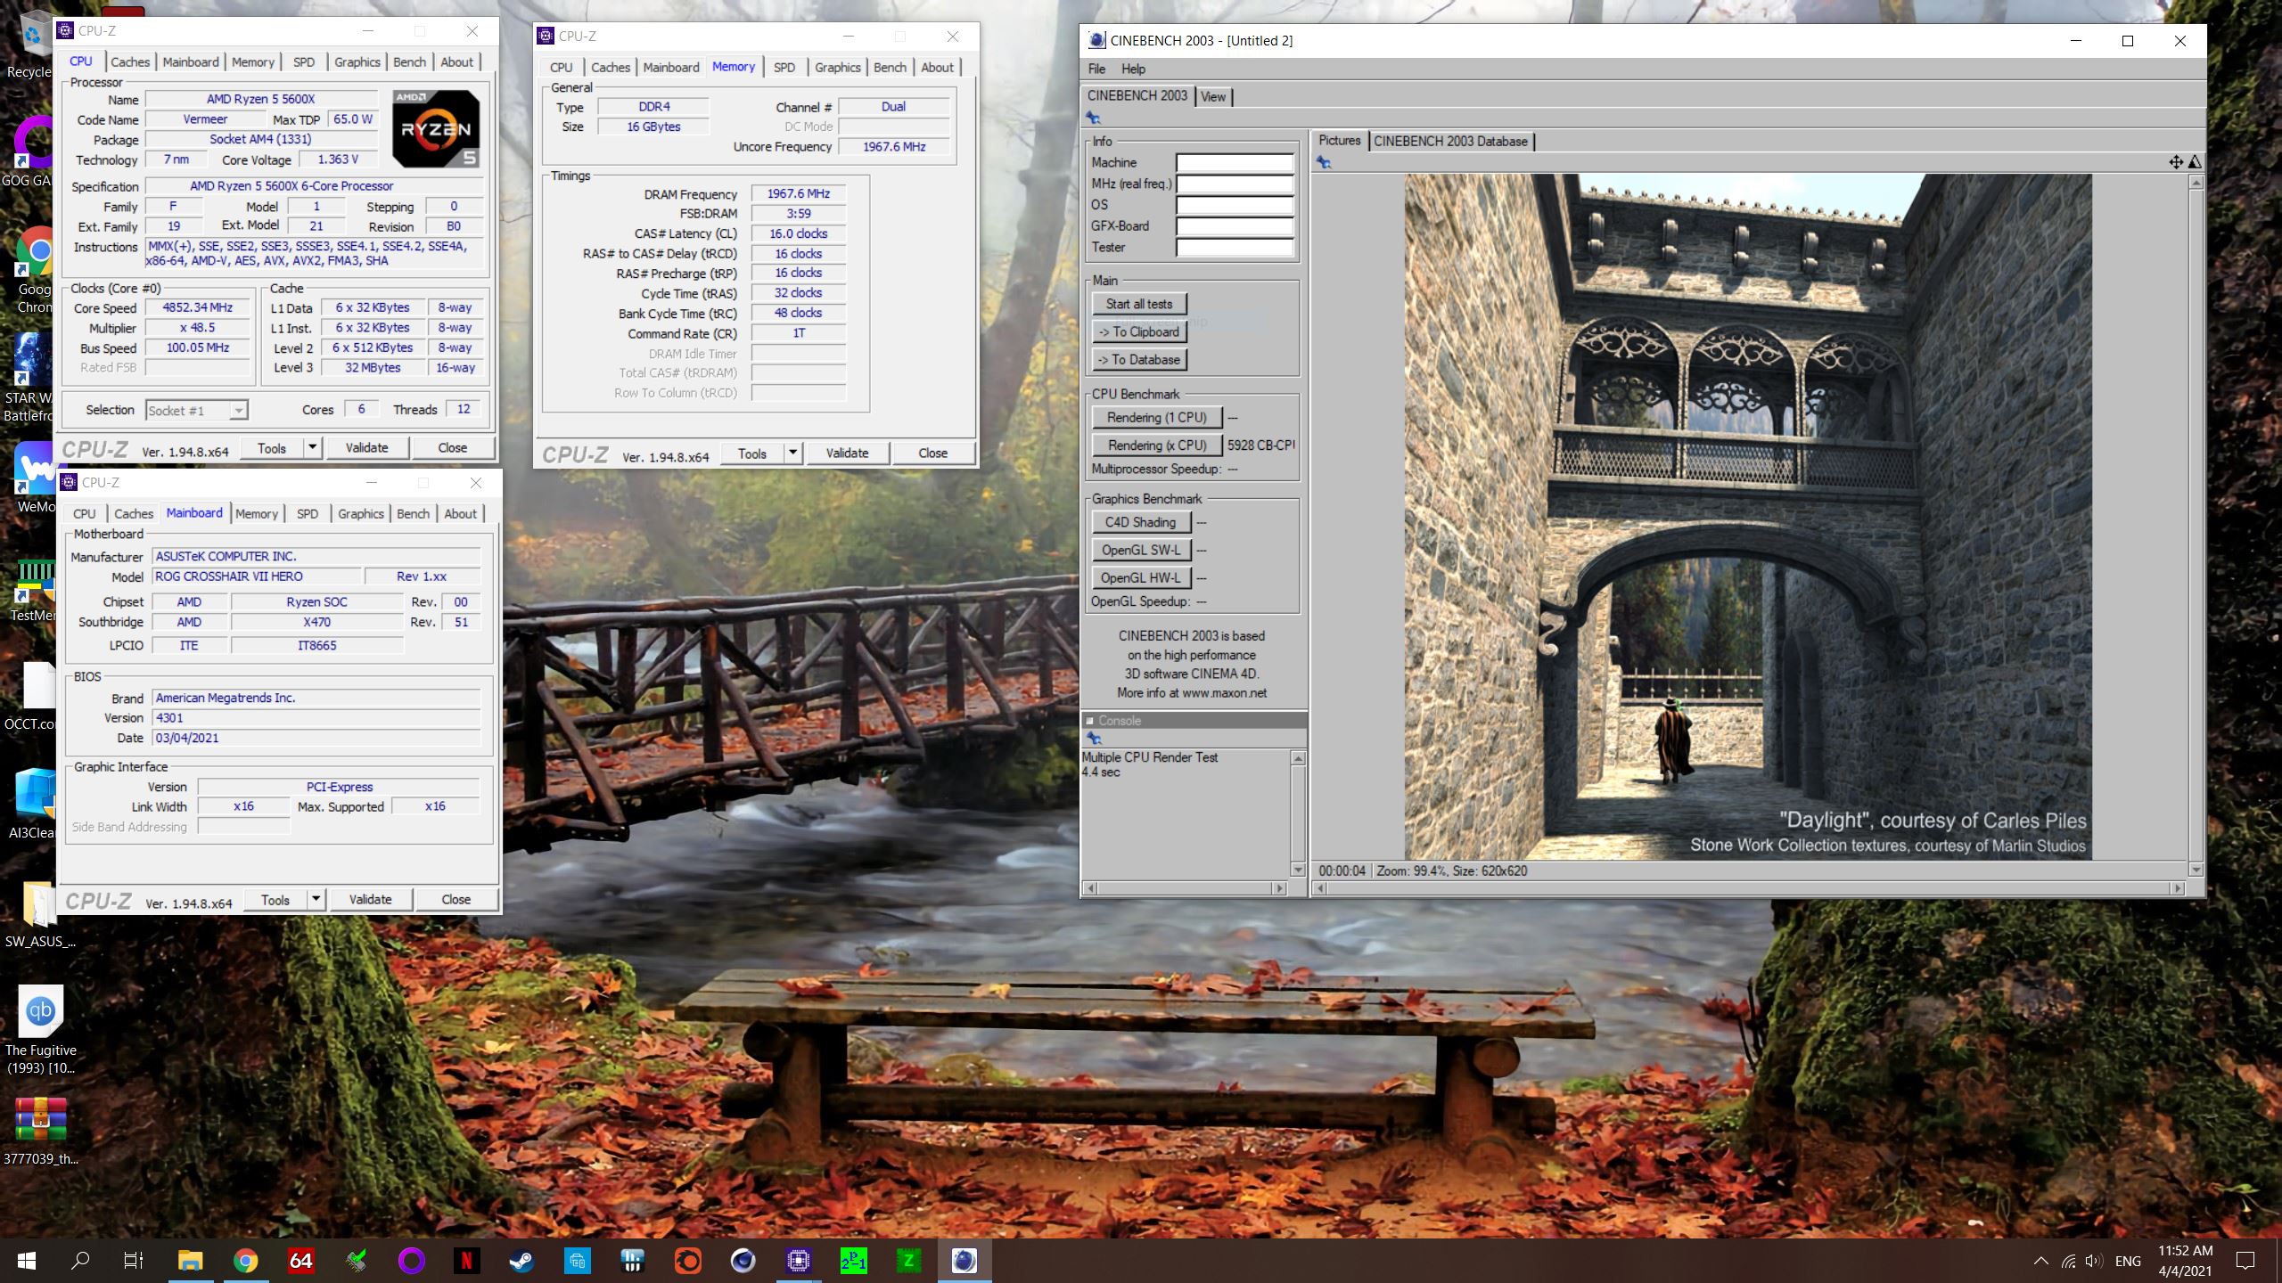The image size is (2282, 1283).
Task: Expand Tools dropdown arrow in CPU-Z Memory window
Action: (x=793, y=453)
